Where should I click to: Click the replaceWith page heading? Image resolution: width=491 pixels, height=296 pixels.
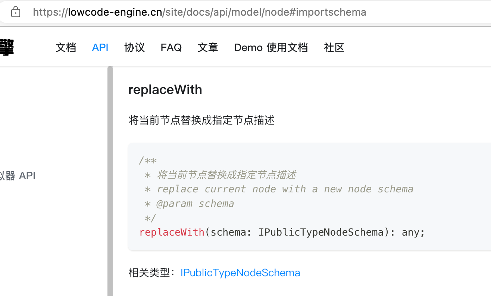pyautogui.click(x=165, y=89)
